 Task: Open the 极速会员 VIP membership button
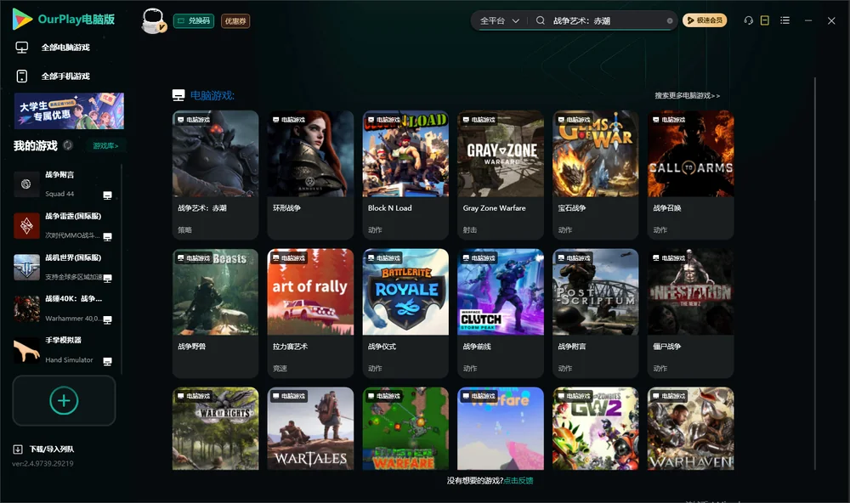(704, 20)
